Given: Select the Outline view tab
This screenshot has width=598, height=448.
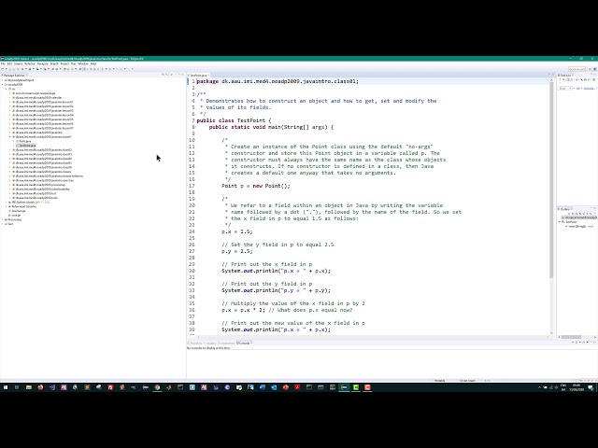Looking at the screenshot, I should (x=565, y=209).
